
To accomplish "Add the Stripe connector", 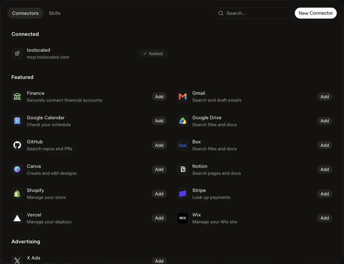I will (324, 194).
